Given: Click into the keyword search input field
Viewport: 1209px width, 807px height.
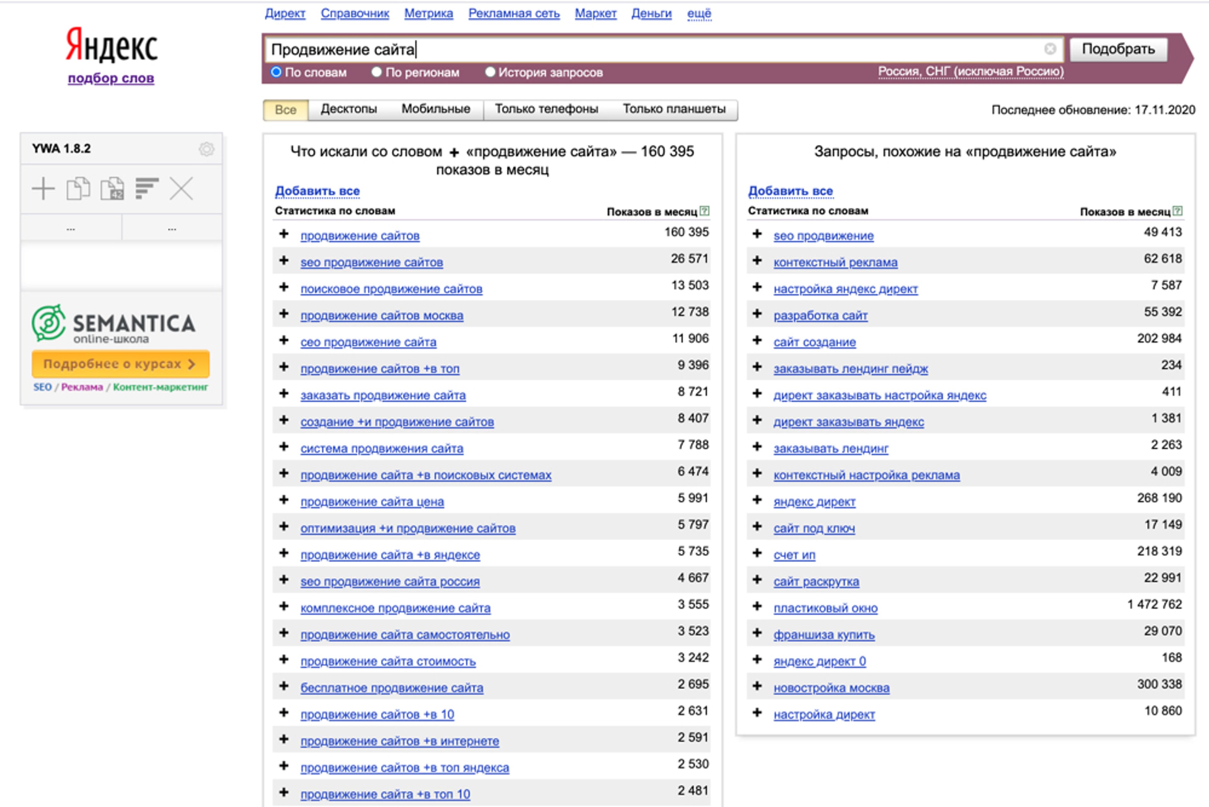Looking at the screenshot, I should 643,49.
